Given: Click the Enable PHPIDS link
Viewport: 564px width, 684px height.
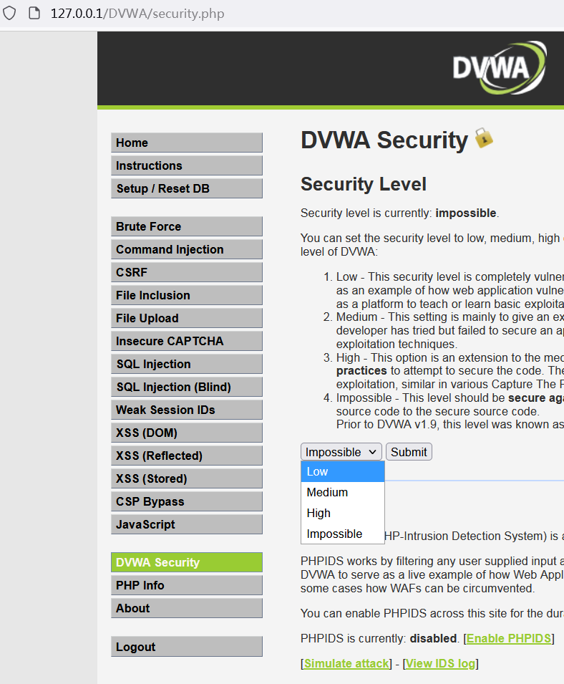Looking at the screenshot, I should click(509, 638).
